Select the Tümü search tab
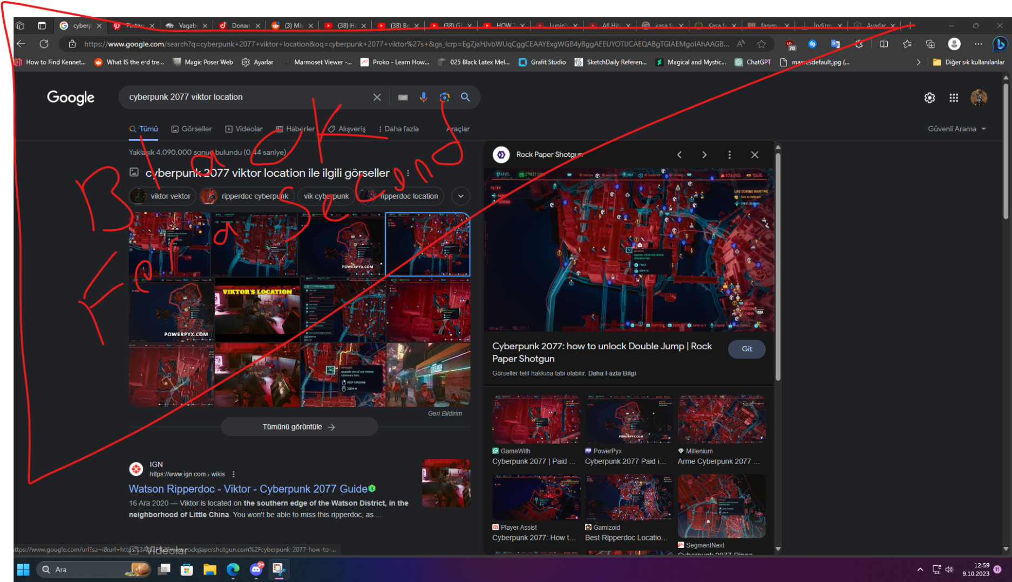 (144, 129)
